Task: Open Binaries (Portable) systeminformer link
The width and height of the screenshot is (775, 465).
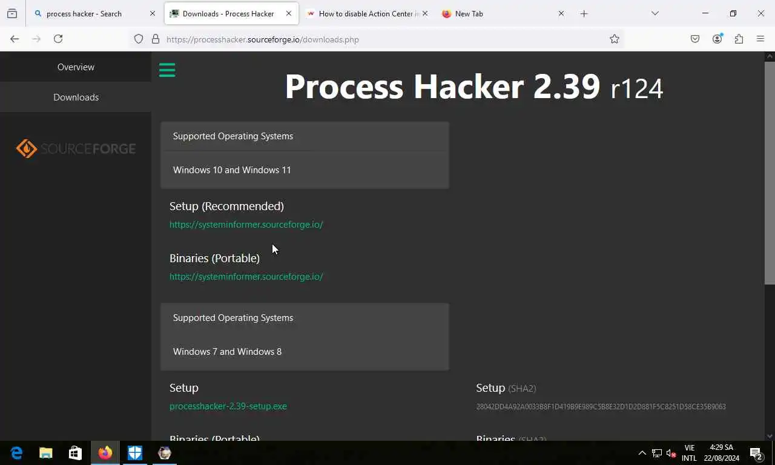Action: (x=246, y=276)
